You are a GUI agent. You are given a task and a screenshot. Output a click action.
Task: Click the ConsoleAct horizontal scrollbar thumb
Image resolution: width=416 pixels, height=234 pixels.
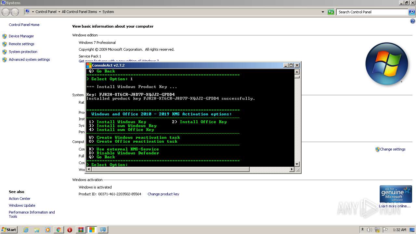point(170,169)
